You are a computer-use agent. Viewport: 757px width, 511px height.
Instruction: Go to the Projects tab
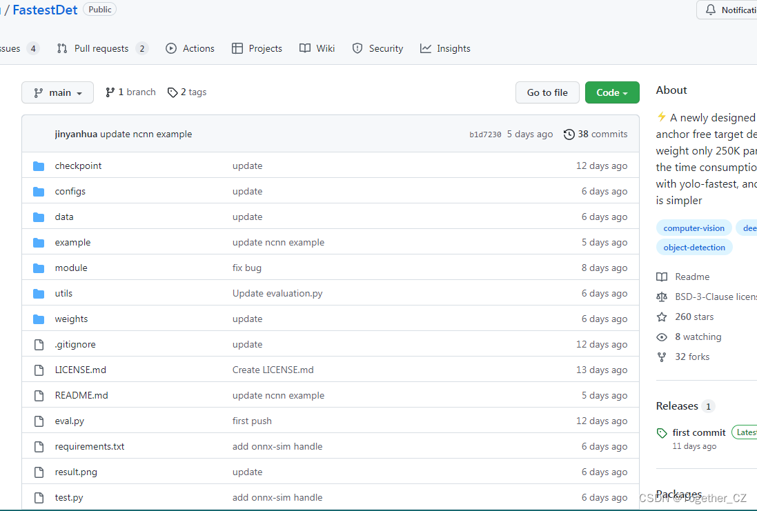point(257,49)
